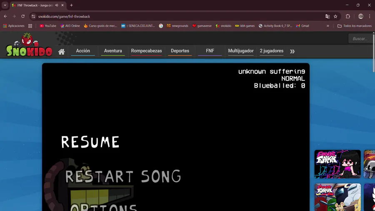Screen dimensions: 375x211
Task: Open Chrome three-dot menu
Action: pyautogui.click(x=370, y=16)
